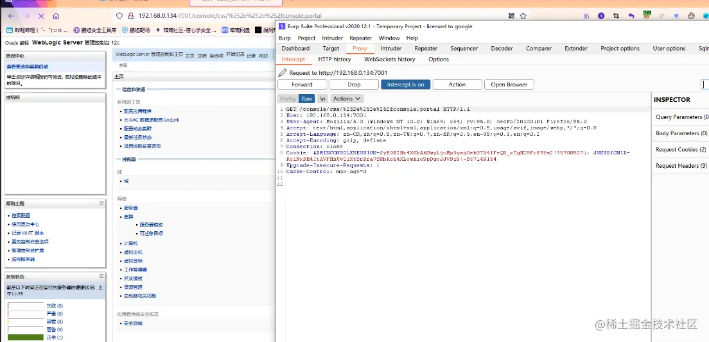Open the Firefox home page icon
The image size is (709, 342).
56,16
